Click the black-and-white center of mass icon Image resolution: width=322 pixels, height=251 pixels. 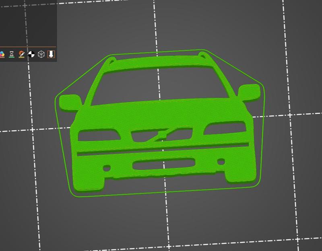(31, 54)
